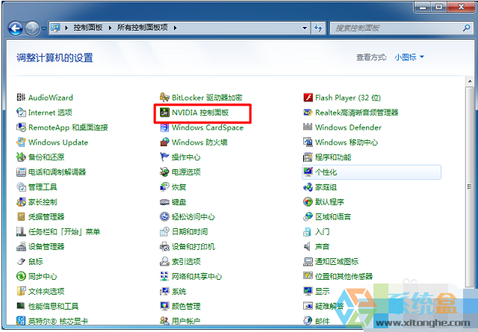Click the 家庭组 icon

click(308, 187)
